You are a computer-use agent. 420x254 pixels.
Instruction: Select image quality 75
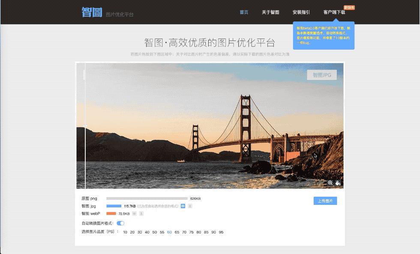point(191,232)
